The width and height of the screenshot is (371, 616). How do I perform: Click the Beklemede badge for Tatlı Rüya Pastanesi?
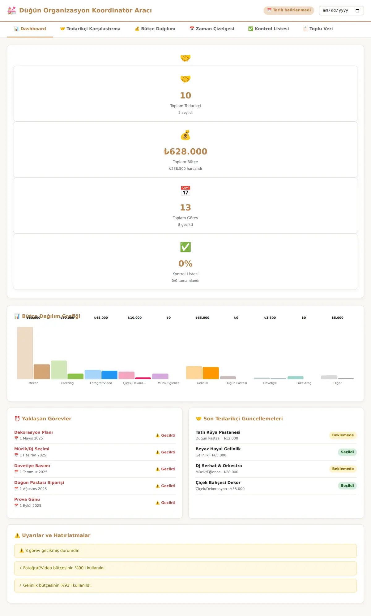343,435
